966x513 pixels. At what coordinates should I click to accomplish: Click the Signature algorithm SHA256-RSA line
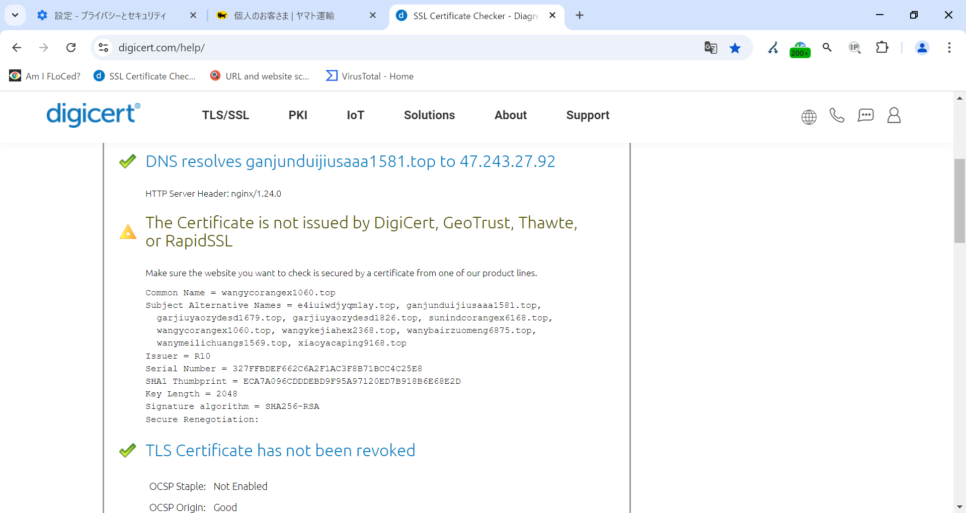(x=232, y=406)
